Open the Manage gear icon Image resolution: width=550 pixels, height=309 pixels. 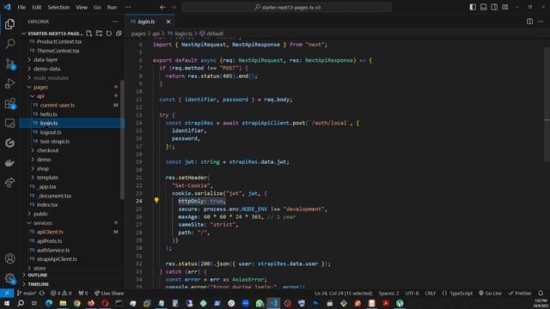(9, 278)
